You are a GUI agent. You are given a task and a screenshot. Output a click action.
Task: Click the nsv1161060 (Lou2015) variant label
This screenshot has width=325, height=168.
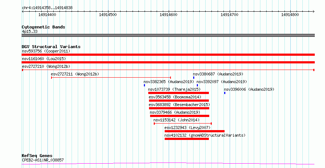[x=44, y=59]
